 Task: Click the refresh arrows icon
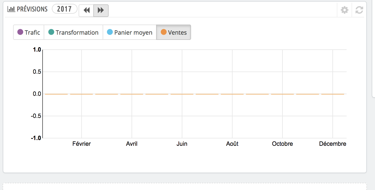[359, 10]
